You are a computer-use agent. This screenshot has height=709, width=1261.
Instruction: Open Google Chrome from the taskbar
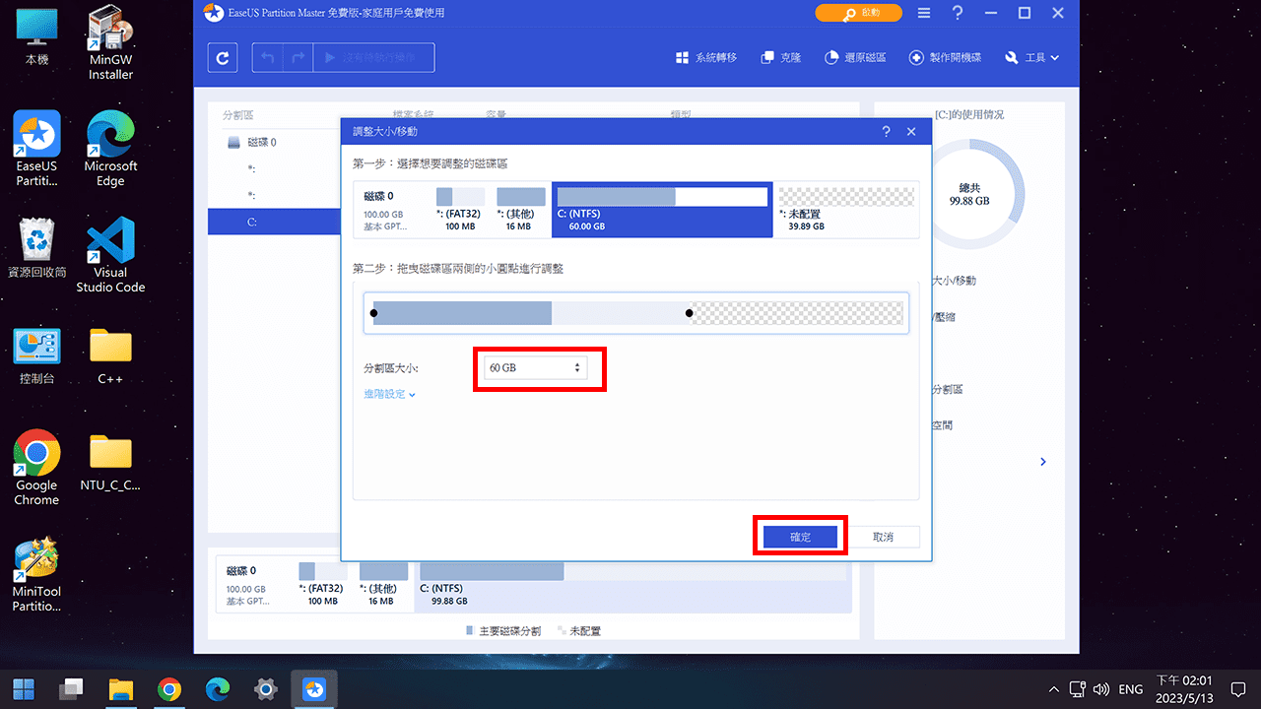[169, 689]
